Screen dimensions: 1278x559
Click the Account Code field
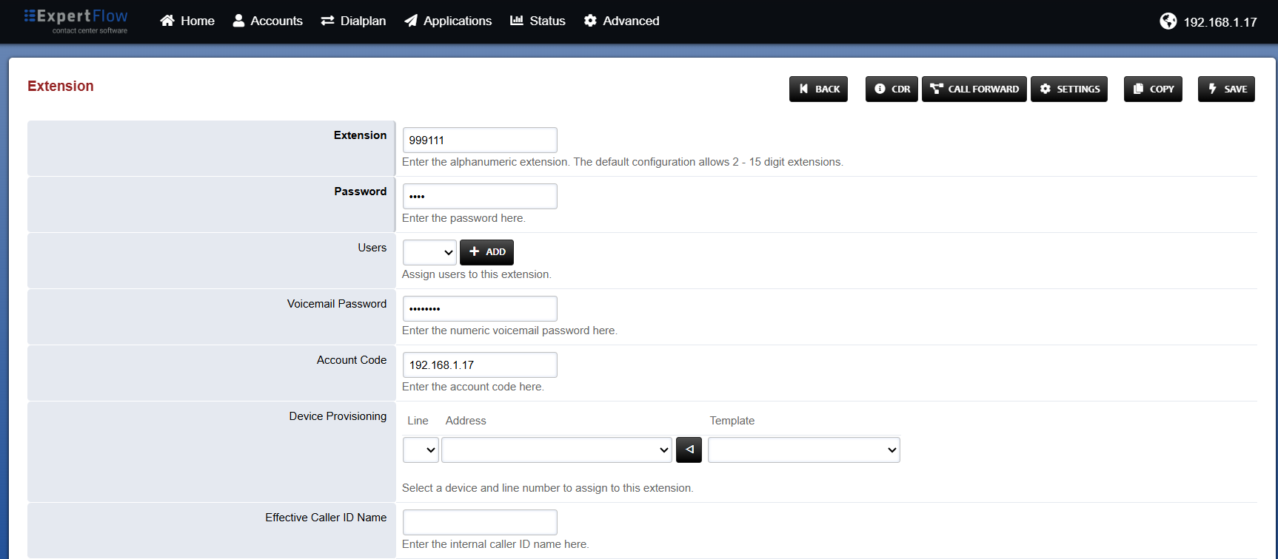480,365
